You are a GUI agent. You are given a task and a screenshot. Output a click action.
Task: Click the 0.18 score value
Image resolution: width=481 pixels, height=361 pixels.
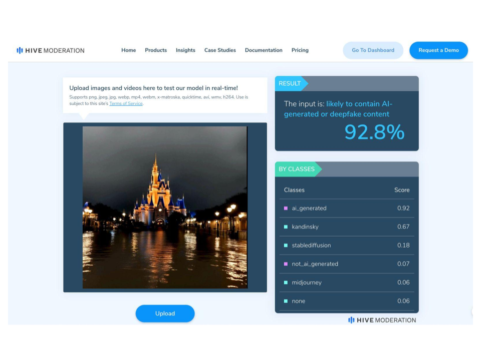pyautogui.click(x=403, y=245)
